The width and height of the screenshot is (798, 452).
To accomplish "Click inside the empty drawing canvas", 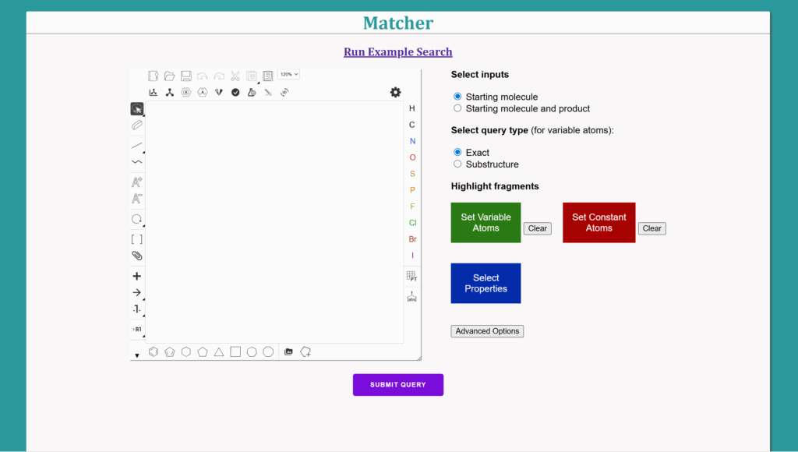I will click(x=273, y=222).
